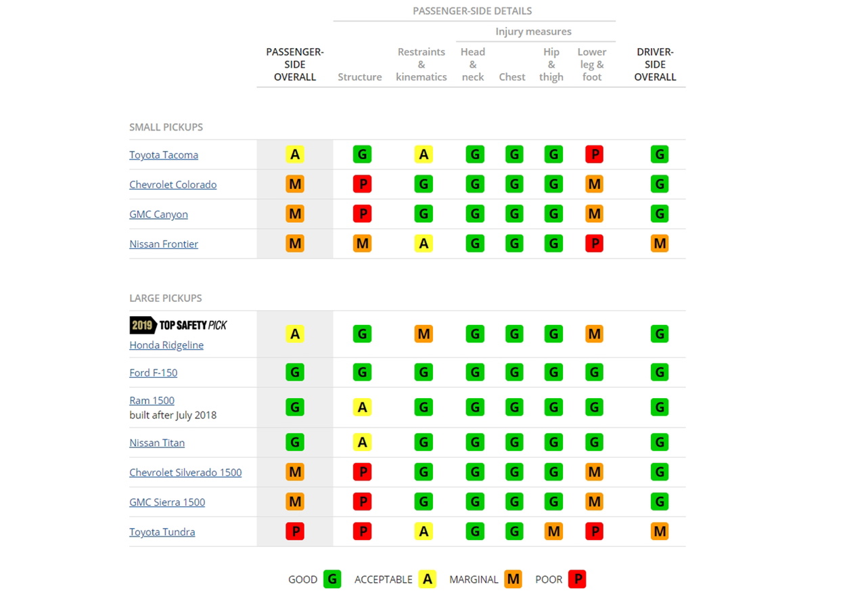The height and width of the screenshot is (593, 866).
Task: Click Honda Ridgeline's Marginal restraints rating icon
Action: [424, 334]
